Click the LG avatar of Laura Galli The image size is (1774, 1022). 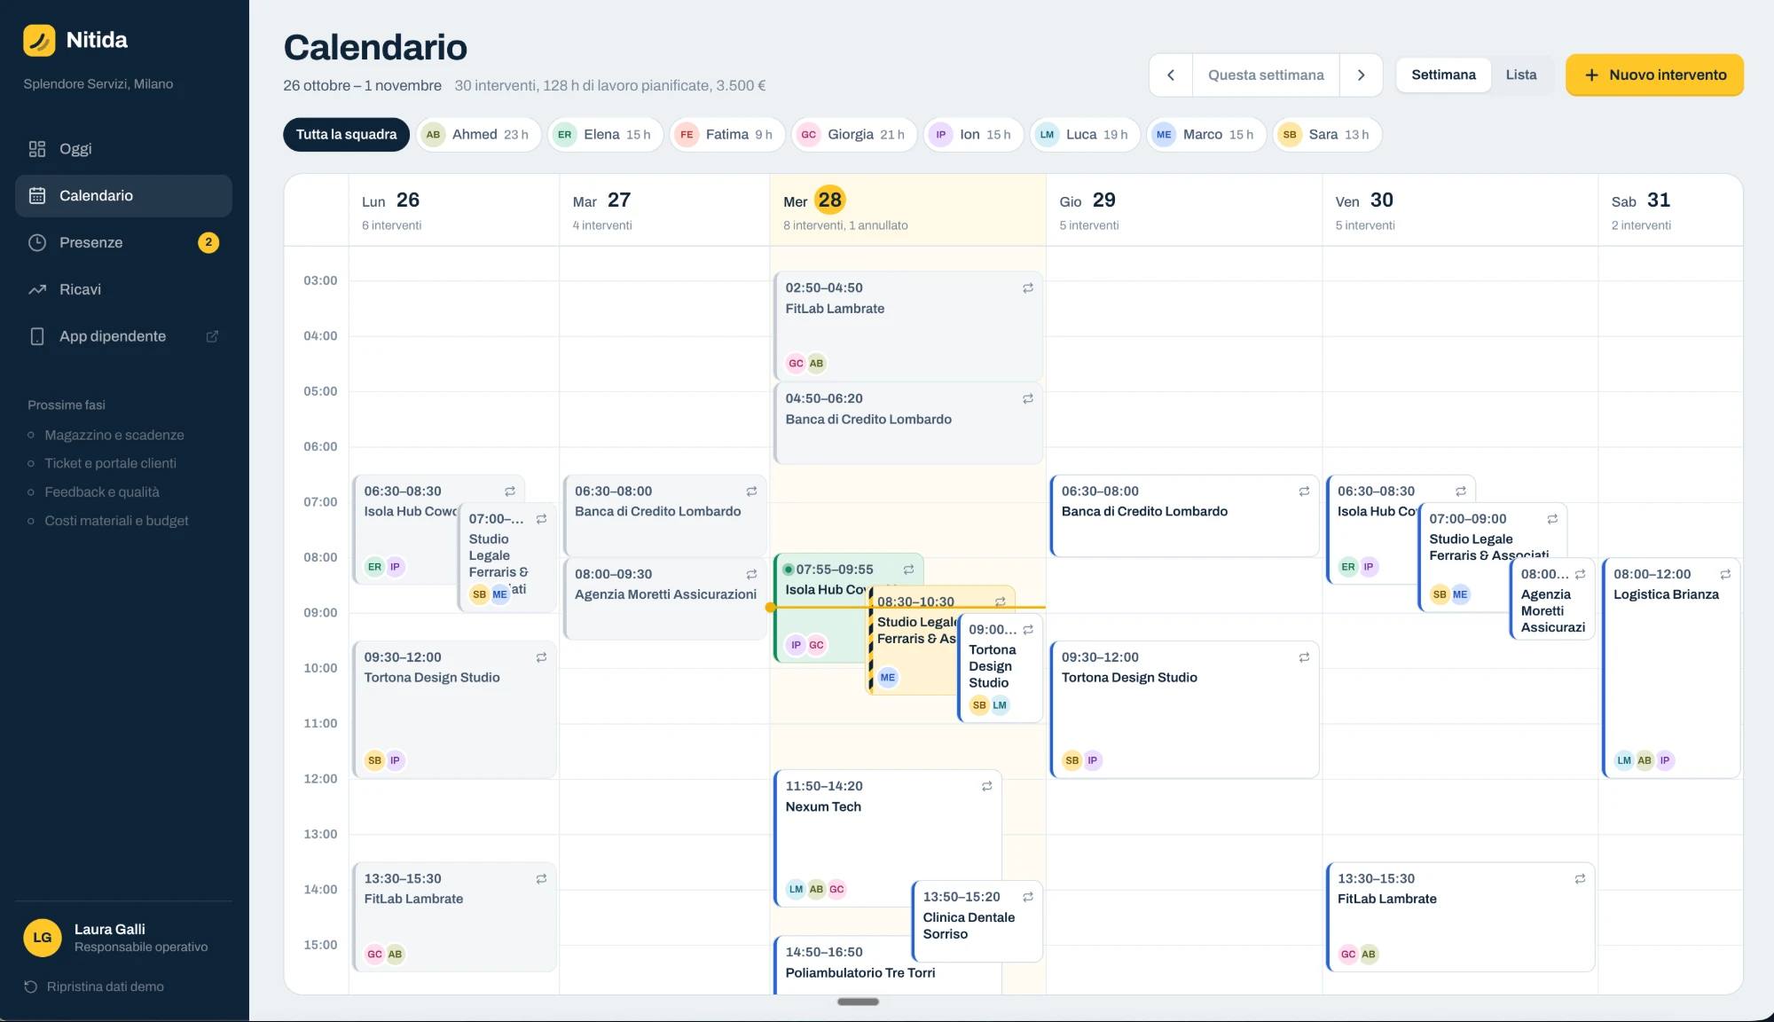click(43, 938)
